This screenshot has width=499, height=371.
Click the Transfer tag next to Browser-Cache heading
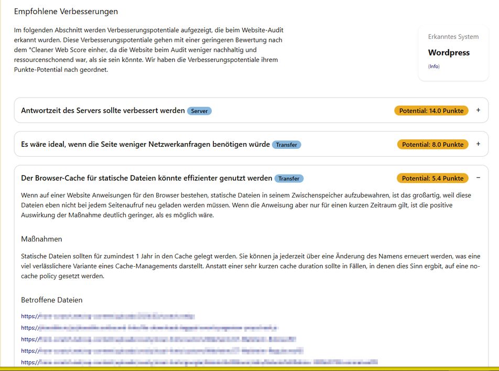point(289,178)
